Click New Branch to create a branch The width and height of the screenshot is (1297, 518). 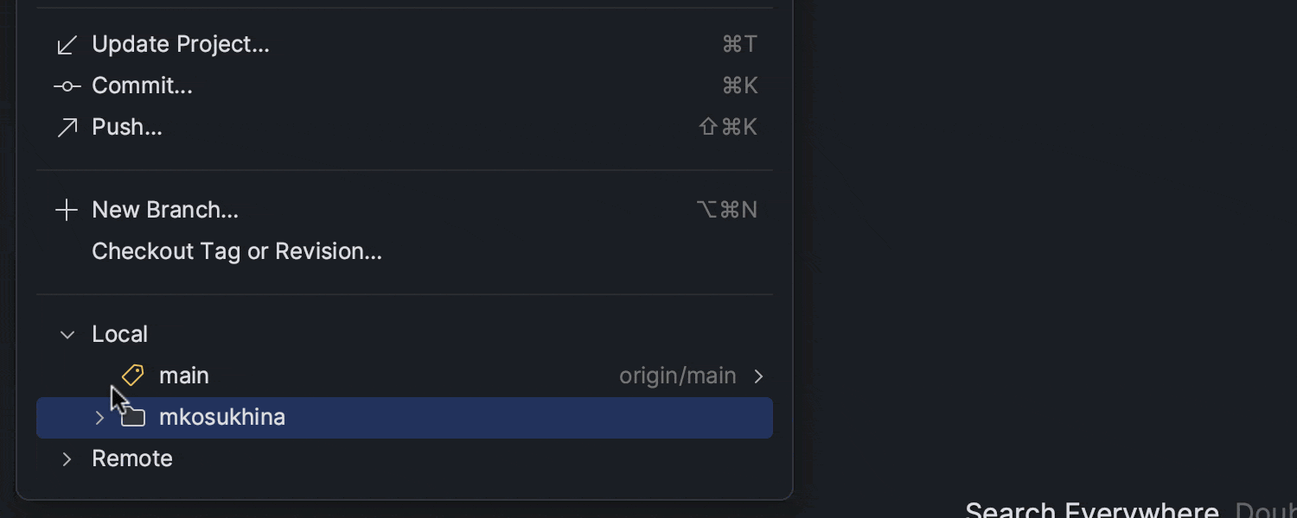tap(164, 209)
